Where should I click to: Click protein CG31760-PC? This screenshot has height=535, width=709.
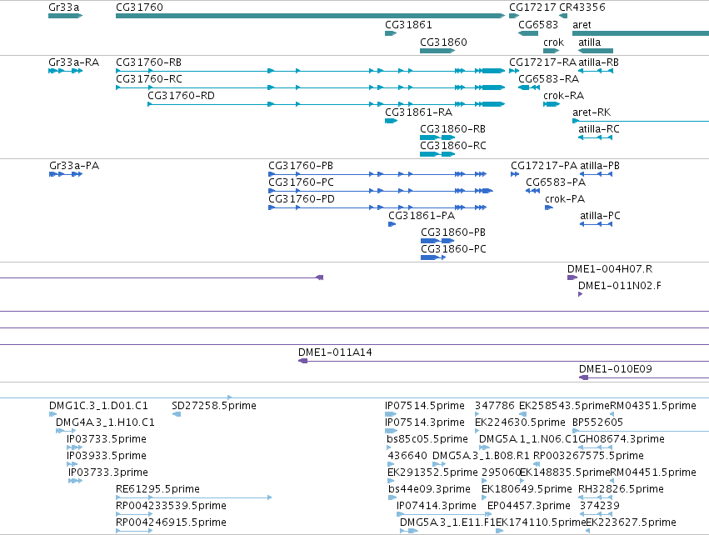[301, 182]
